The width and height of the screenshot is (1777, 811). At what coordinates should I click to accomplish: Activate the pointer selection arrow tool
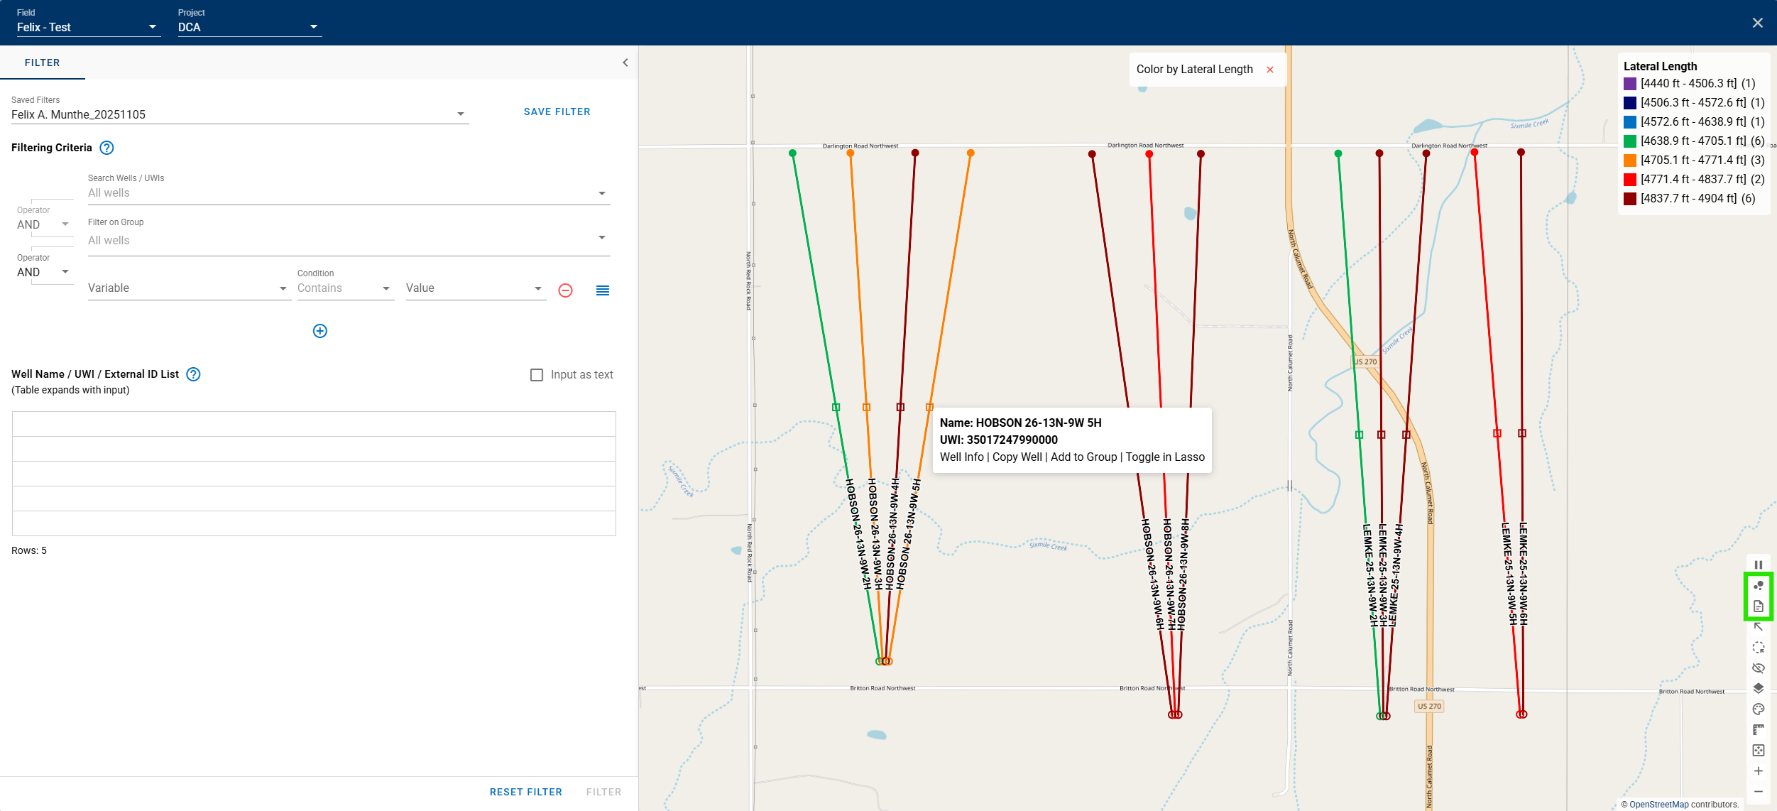pos(1759,627)
